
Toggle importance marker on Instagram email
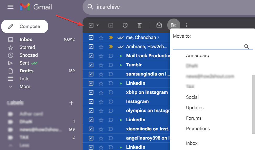pyautogui.click(x=111, y=101)
